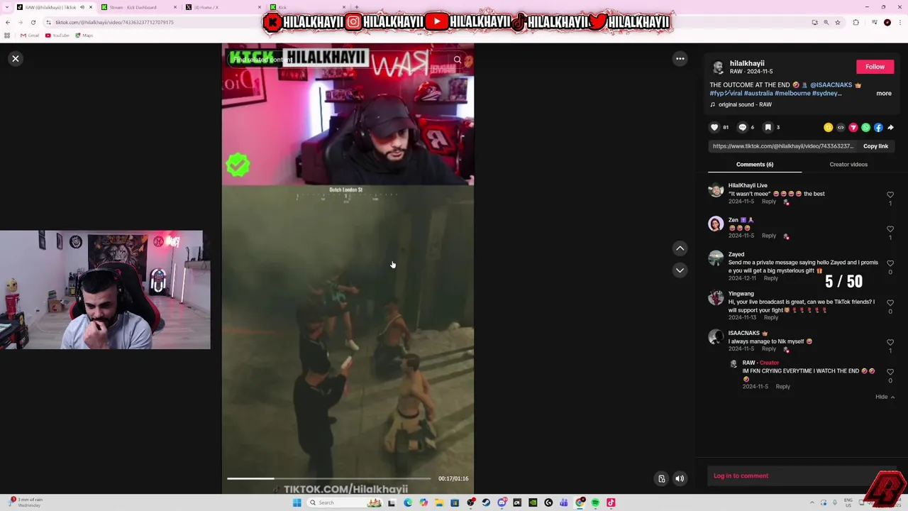Click the search icon on the video overlay

coord(458,60)
